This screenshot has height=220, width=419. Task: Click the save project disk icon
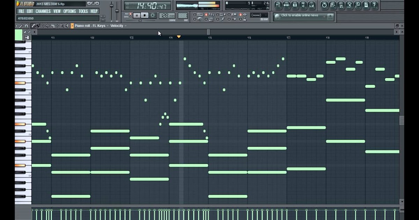tap(341, 5)
